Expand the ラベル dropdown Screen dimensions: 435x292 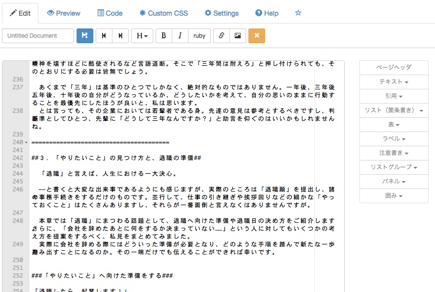point(394,139)
